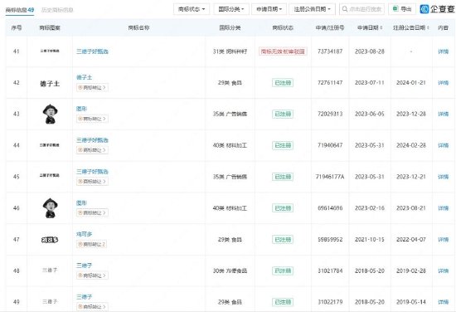Open 详情 details for row 48
456x312 pixels.
[x=443, y=271]
